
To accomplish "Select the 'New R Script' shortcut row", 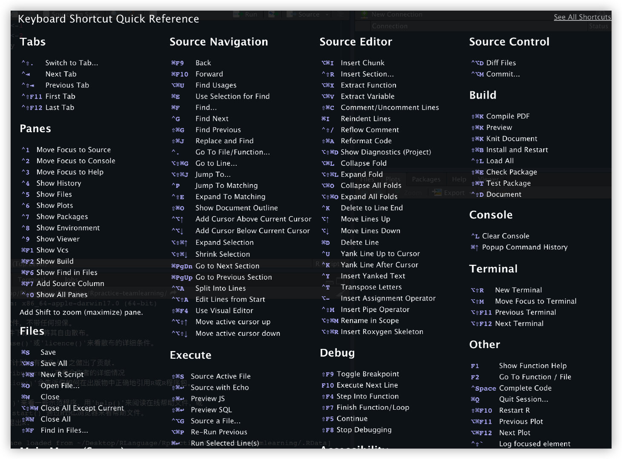I will 52,374.
